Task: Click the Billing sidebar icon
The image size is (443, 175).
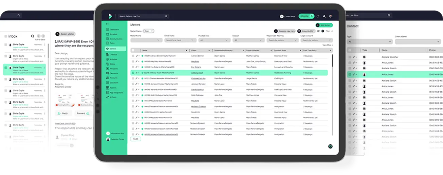Action: [107, 64]
